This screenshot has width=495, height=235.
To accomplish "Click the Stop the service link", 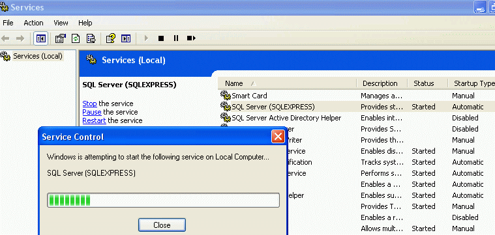I will point(89,104).
